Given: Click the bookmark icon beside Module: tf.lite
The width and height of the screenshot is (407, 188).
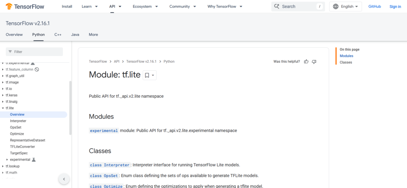Looking at the screenshot, I should pos(147,75).
